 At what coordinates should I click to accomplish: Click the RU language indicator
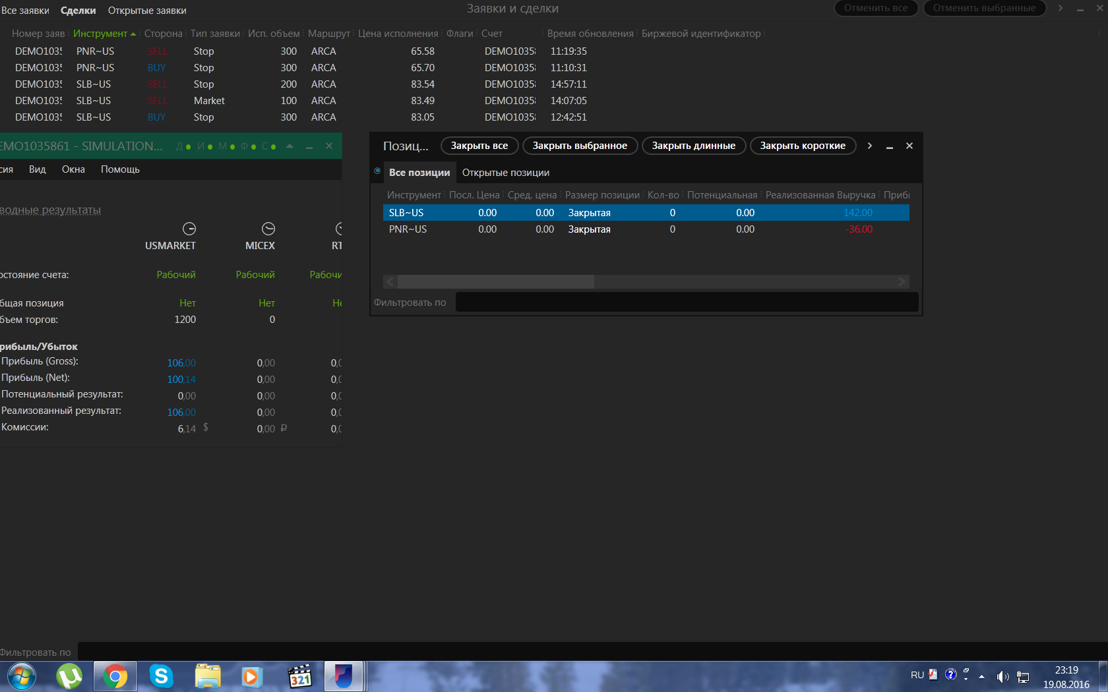pos(917,675)
